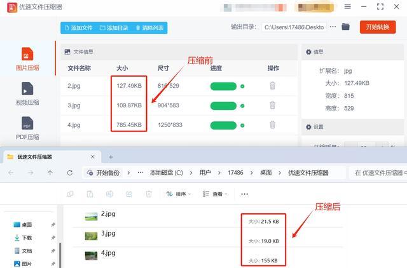The width and height of the screenshot is (407, 268).
Task: Unpin 桌面 using its pin icon
Action: pyautogui.click(x=53, y=225)
